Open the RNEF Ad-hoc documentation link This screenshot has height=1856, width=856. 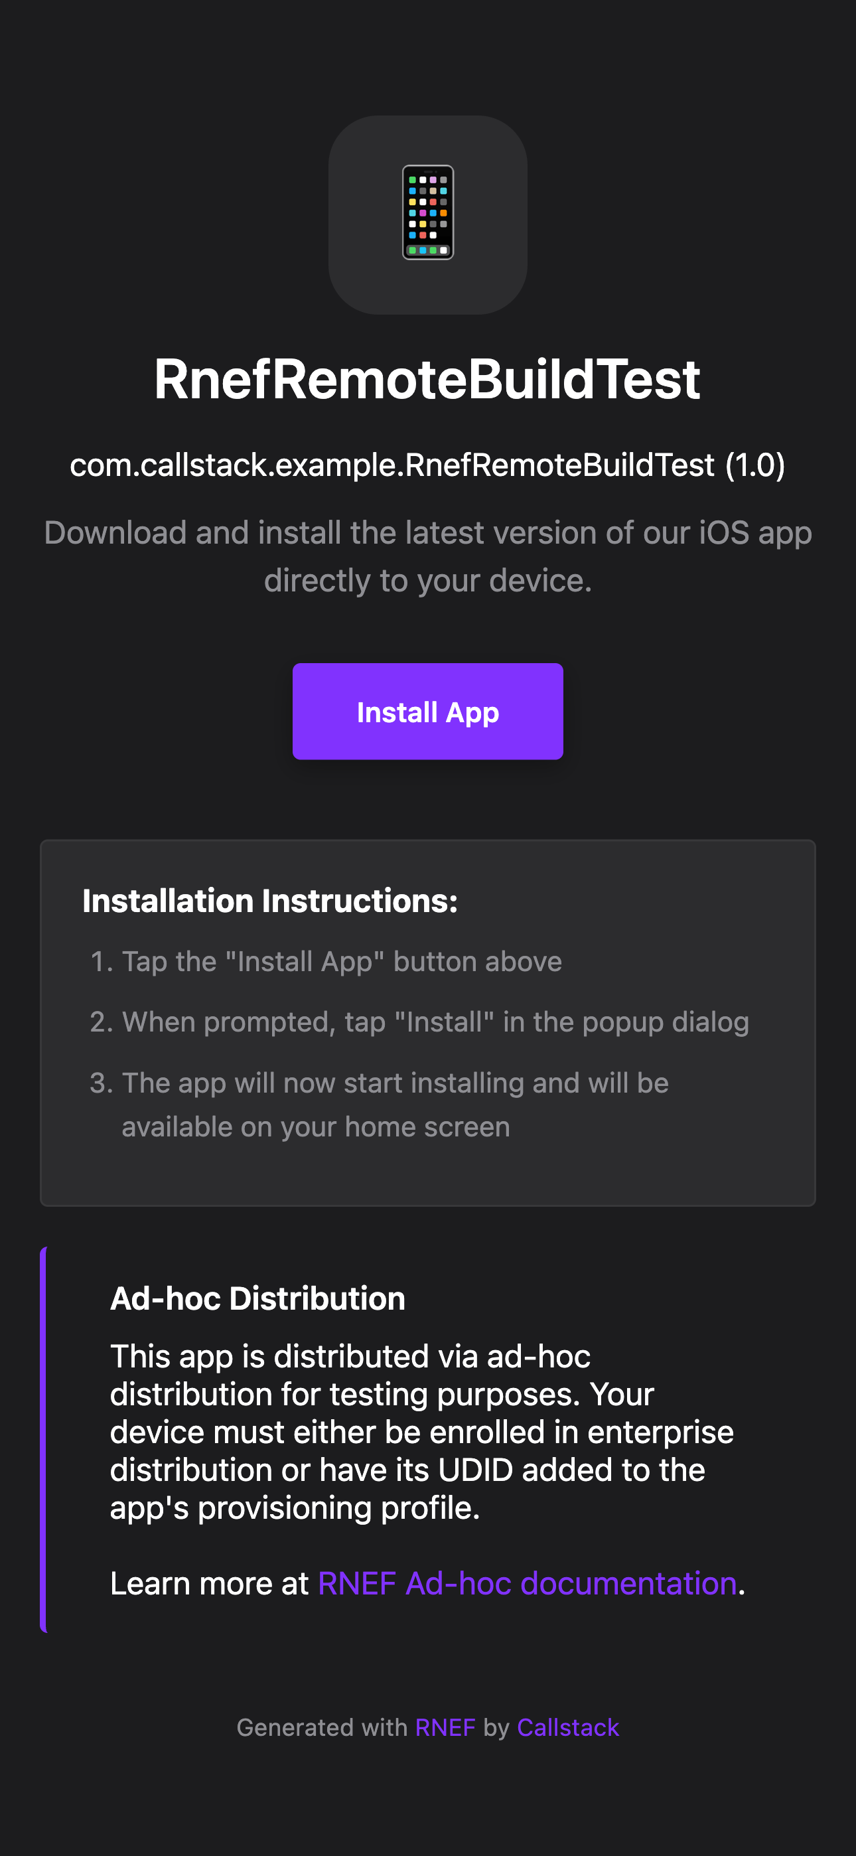pyautogui.click(x=527, y=1584)
